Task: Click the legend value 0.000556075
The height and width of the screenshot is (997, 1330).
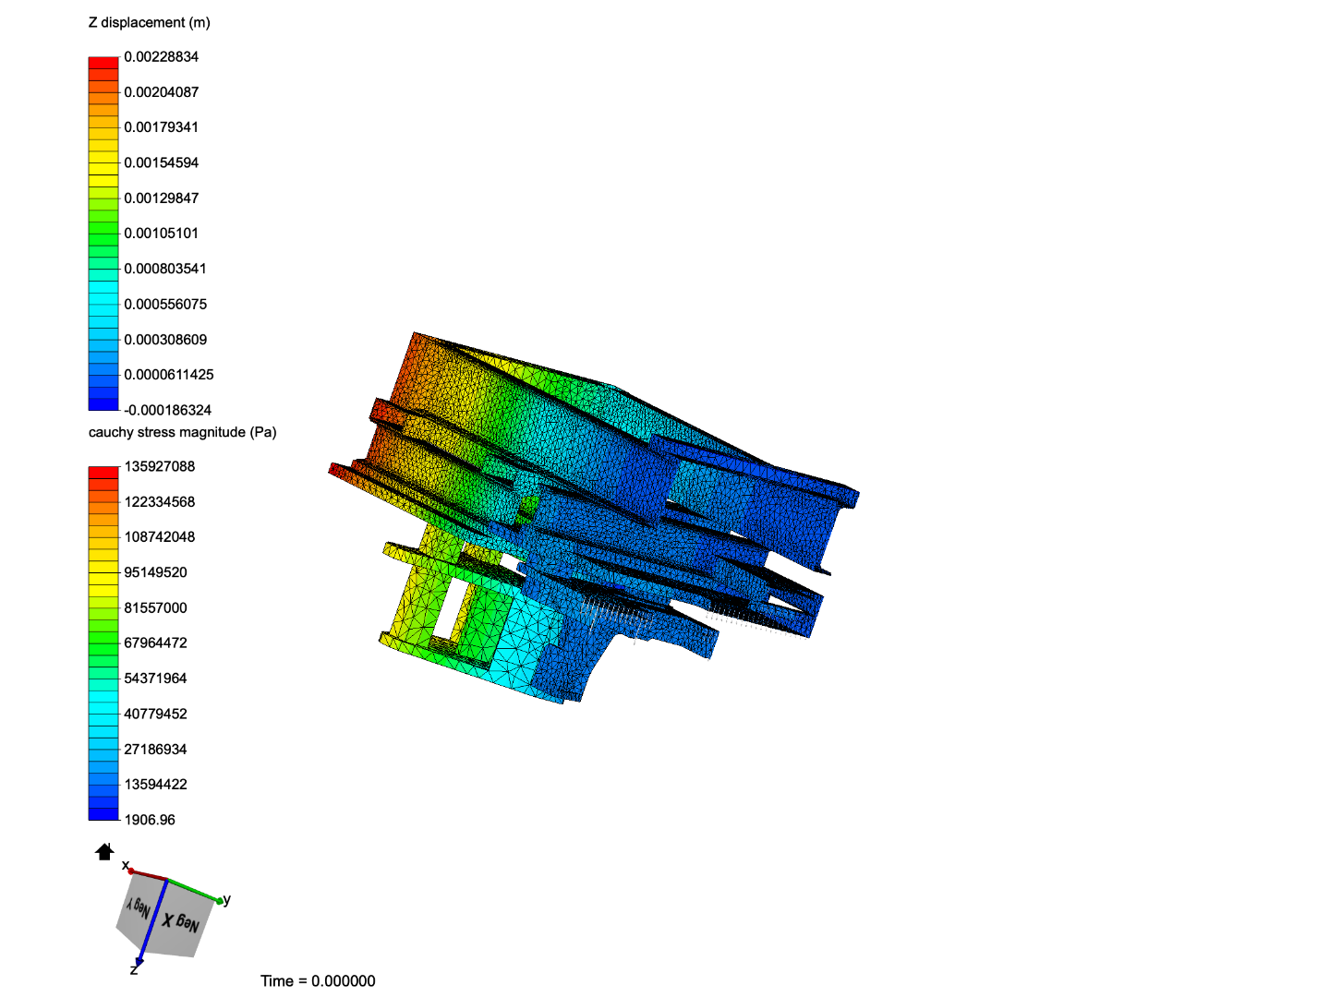Action: (165, 304)
